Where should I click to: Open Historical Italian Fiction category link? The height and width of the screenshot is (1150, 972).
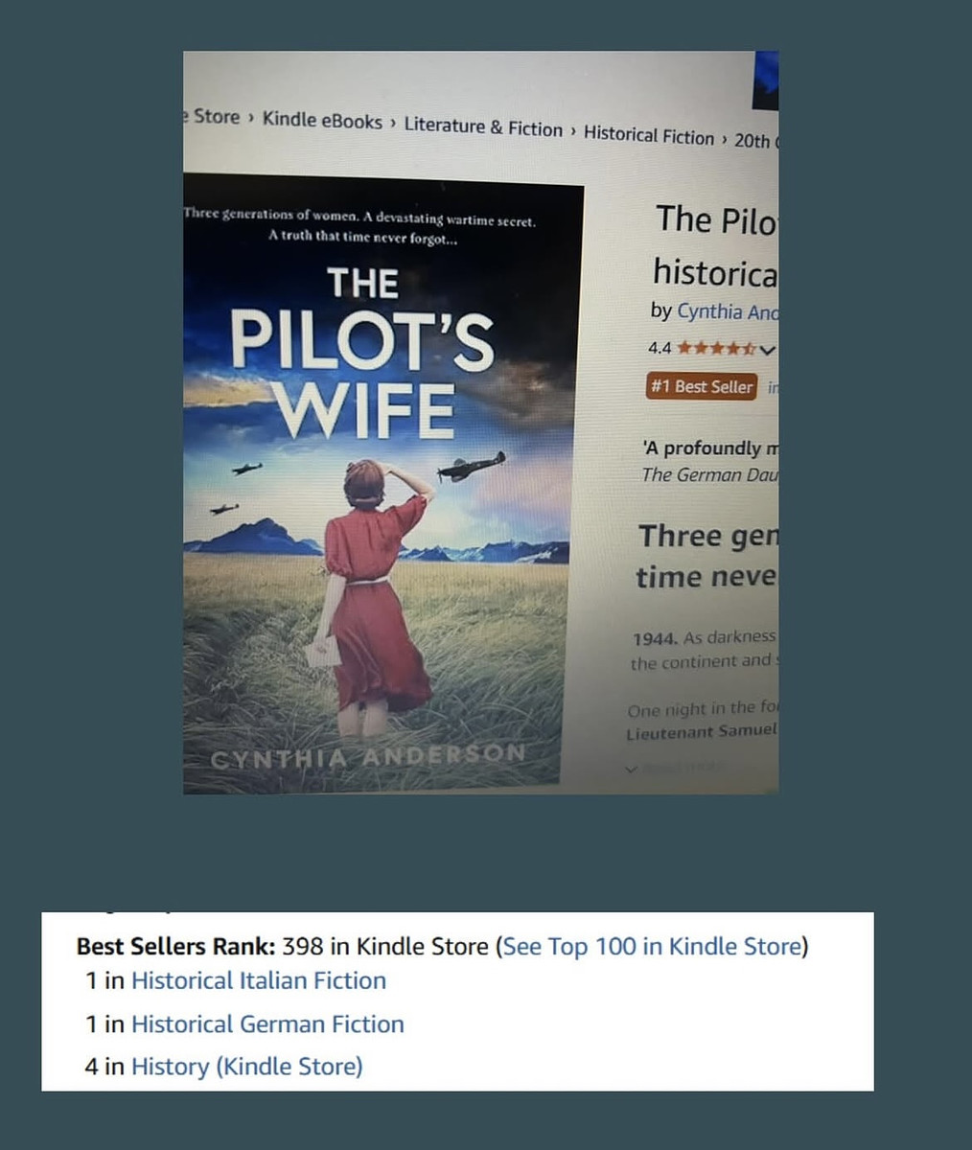pos(259,980)
